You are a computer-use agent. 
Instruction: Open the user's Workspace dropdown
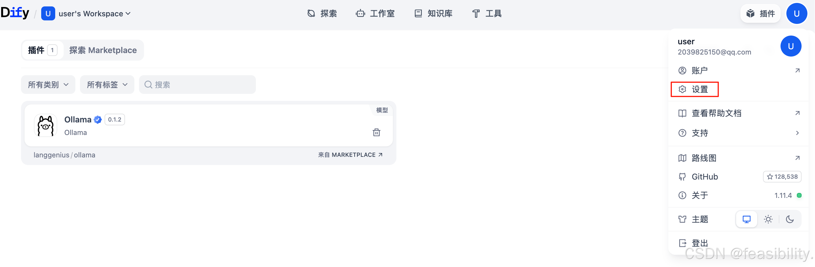(x=94, y=14)
